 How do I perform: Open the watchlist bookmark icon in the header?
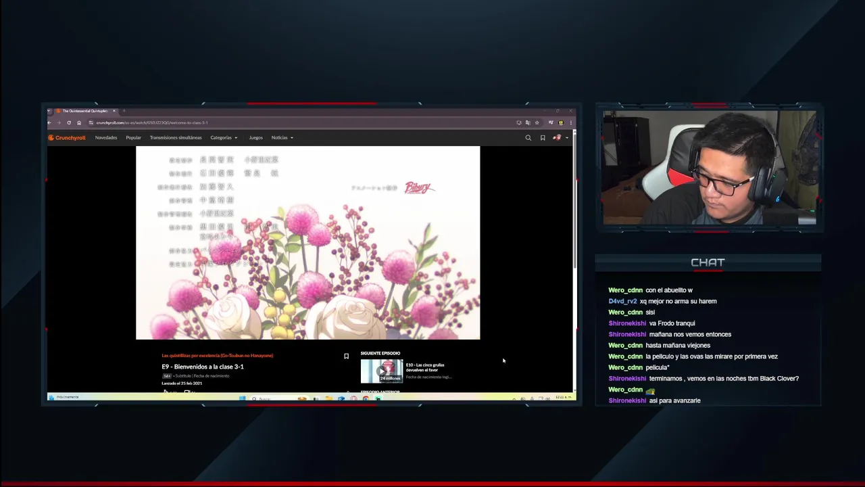pyautogui.click(x=543, y=137)
